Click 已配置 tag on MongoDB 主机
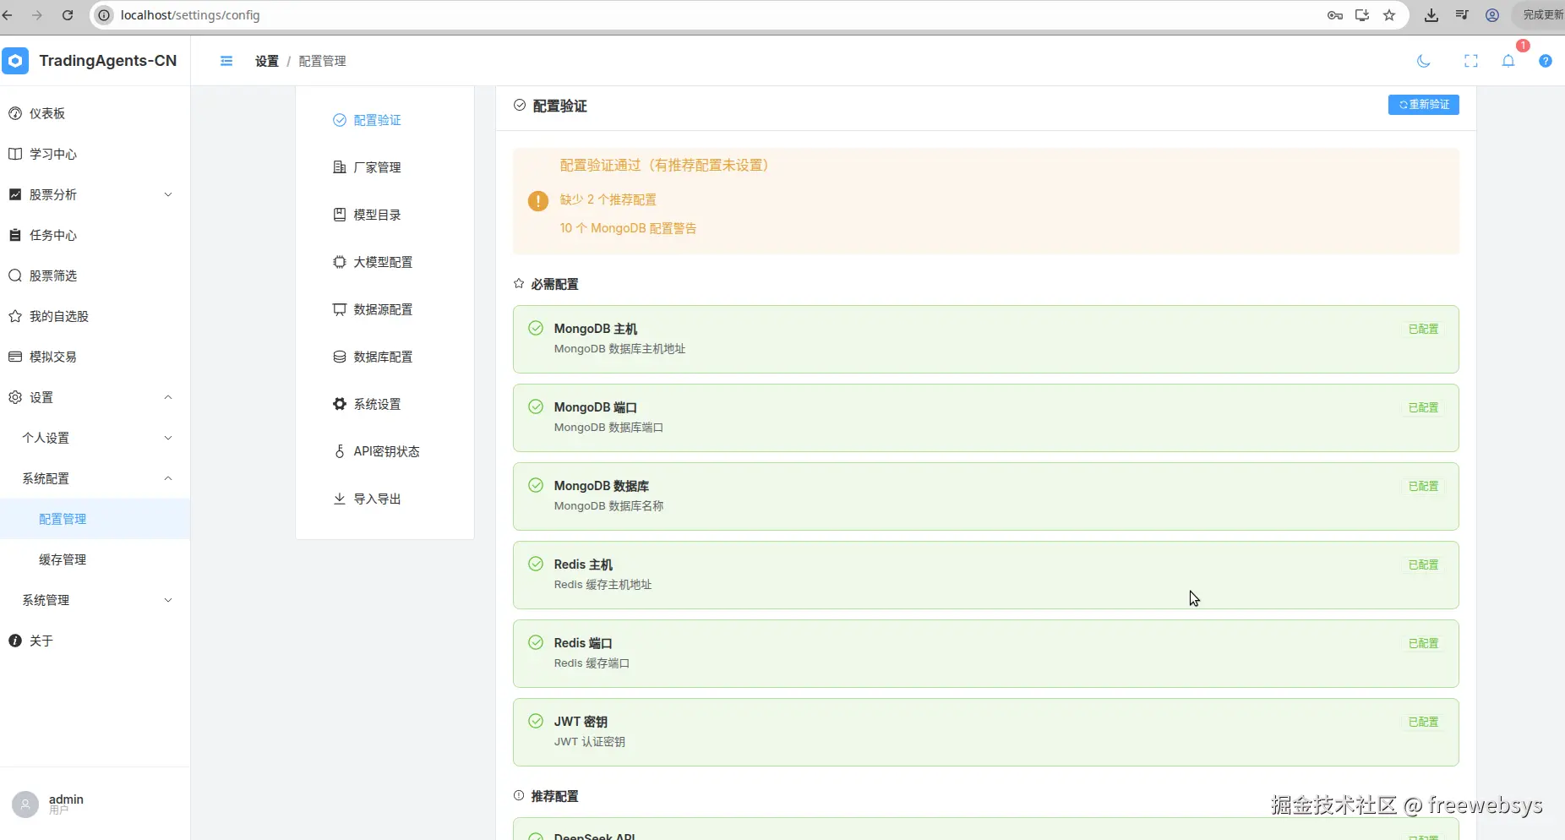 (x=1423, y=329)
